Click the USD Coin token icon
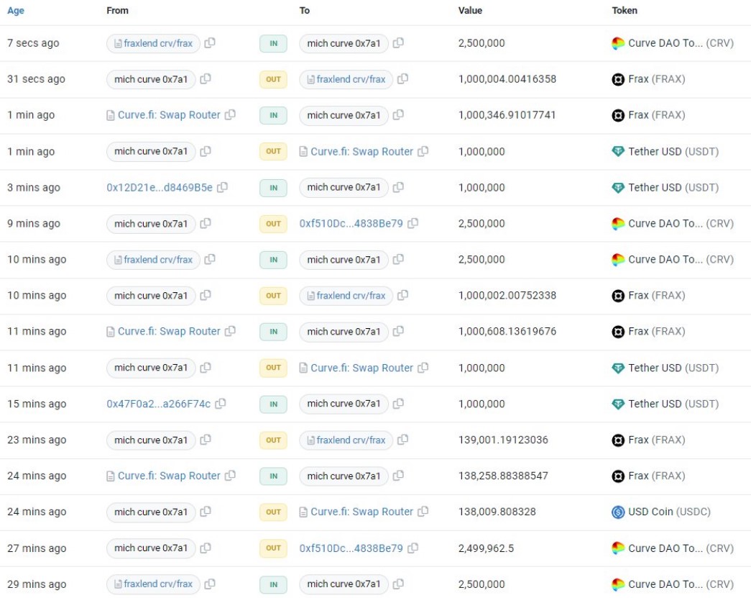 618,512
